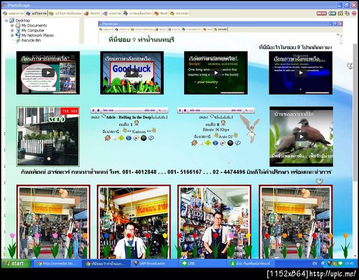359x280 pixels.
Task: Click the Winamp icon under the Katoon station
Action: (108, 138)
